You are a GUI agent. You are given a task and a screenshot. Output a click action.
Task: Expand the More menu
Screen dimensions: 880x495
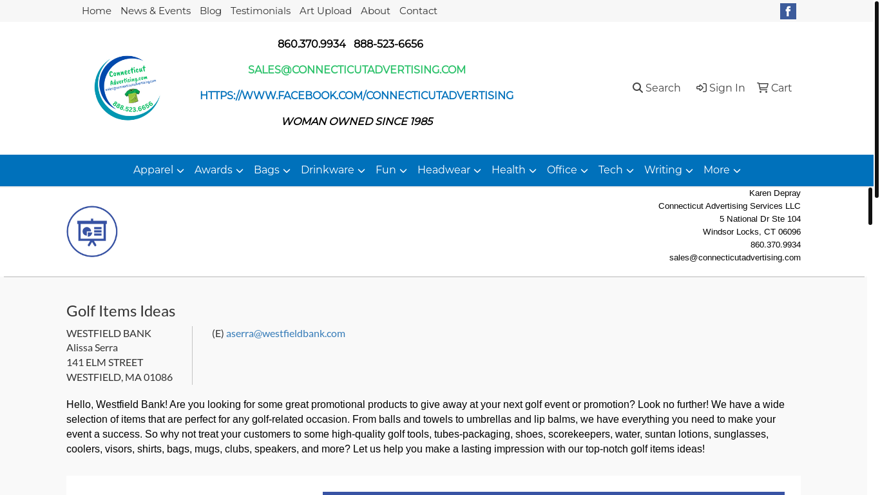(722, 170)
